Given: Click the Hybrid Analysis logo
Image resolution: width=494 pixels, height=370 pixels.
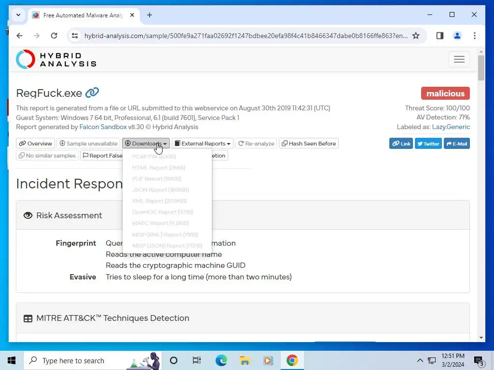Looking at the screenshot, I should pos(56,59).
